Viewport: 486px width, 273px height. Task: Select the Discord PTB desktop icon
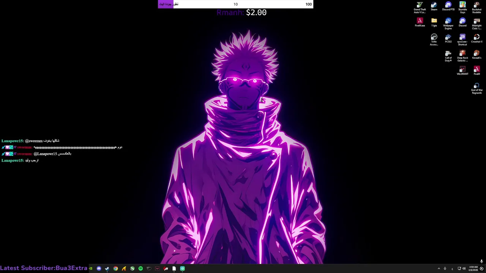(448, 6)
